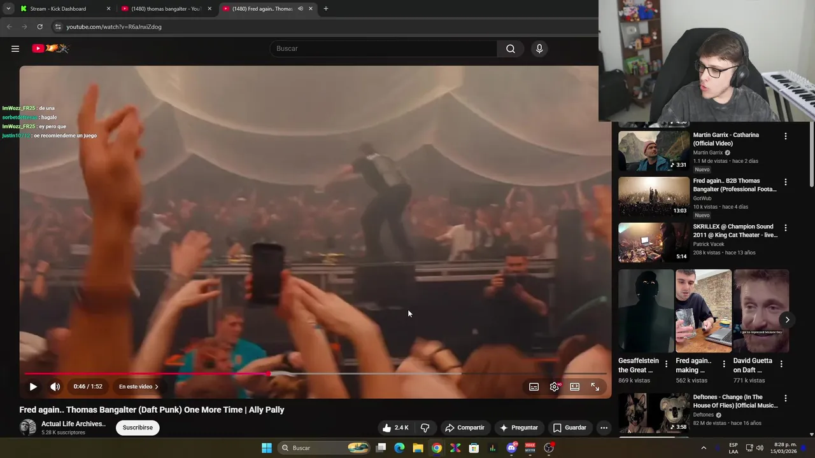Open the YouTube hamburger guide menu
The height and width of the screenshot is (458, 815).
15,48
